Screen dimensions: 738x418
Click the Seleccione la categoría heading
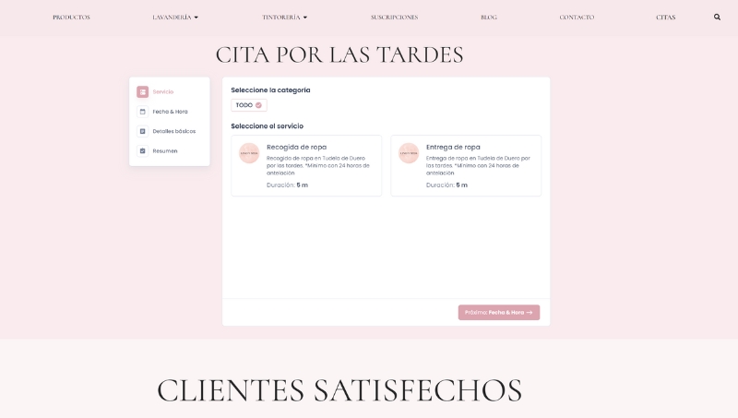(270, 90)
